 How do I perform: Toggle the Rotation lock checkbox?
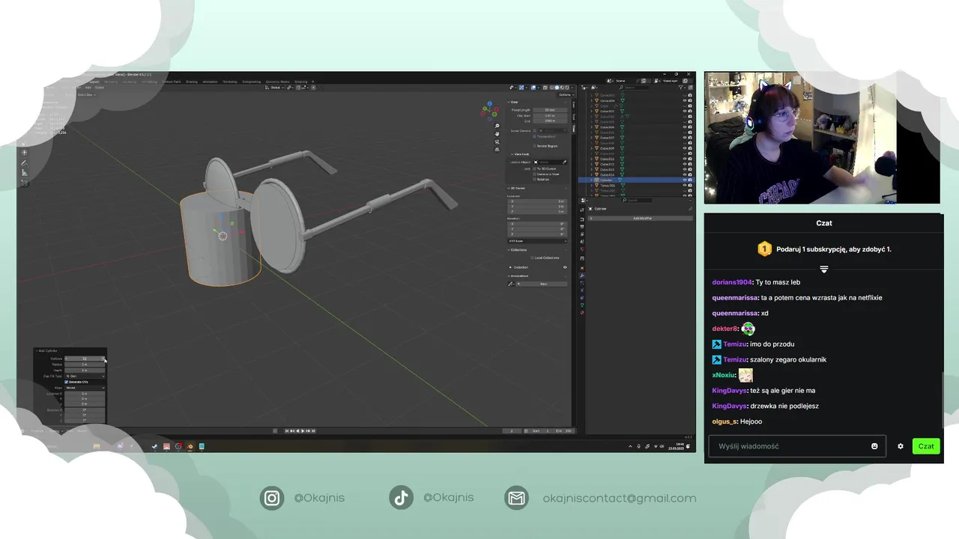coord(535,179)
